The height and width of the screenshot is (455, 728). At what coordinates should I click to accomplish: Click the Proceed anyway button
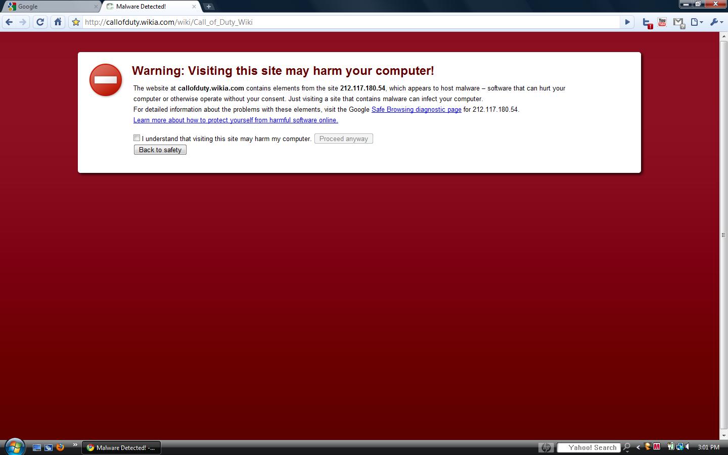pos(344,139)
